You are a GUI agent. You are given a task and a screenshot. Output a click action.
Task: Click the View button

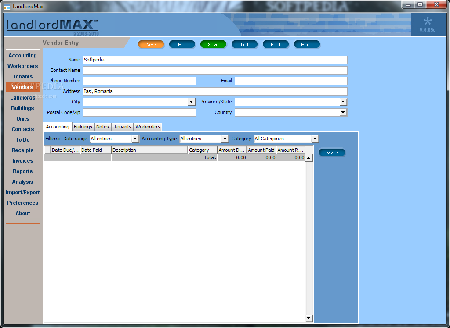(332, 153)
